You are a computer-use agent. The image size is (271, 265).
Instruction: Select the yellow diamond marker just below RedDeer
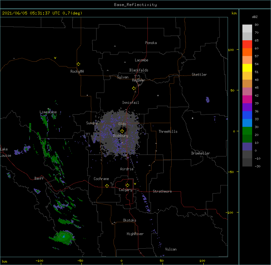(134, 88)
